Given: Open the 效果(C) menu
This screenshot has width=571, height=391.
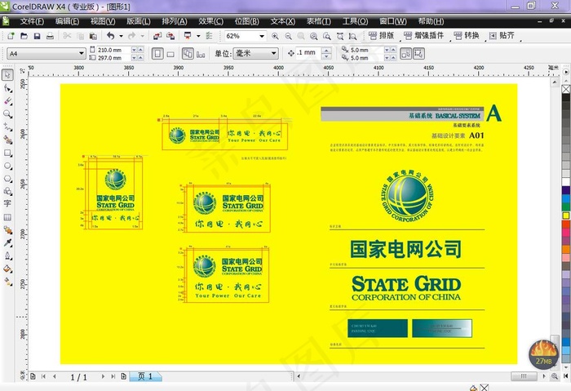Looking at the screenshot, I should (x=210, y=21).
